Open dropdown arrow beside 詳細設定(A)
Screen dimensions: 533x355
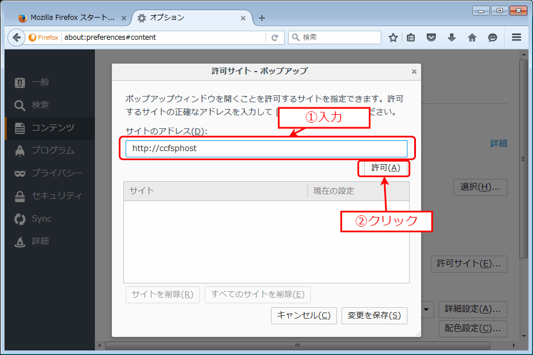pos(427,310)
